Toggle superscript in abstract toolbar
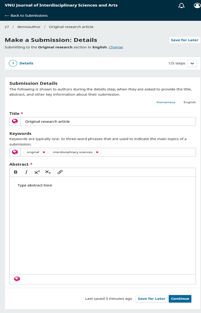This screenshot has height=313, width=201. [x=37, y=172]
